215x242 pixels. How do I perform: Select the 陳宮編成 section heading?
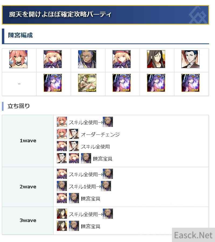tap(20, 35)
